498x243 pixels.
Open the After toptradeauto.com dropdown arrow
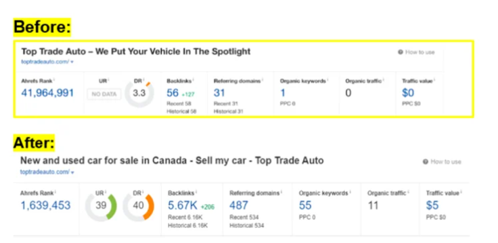(x=72, y=173)
